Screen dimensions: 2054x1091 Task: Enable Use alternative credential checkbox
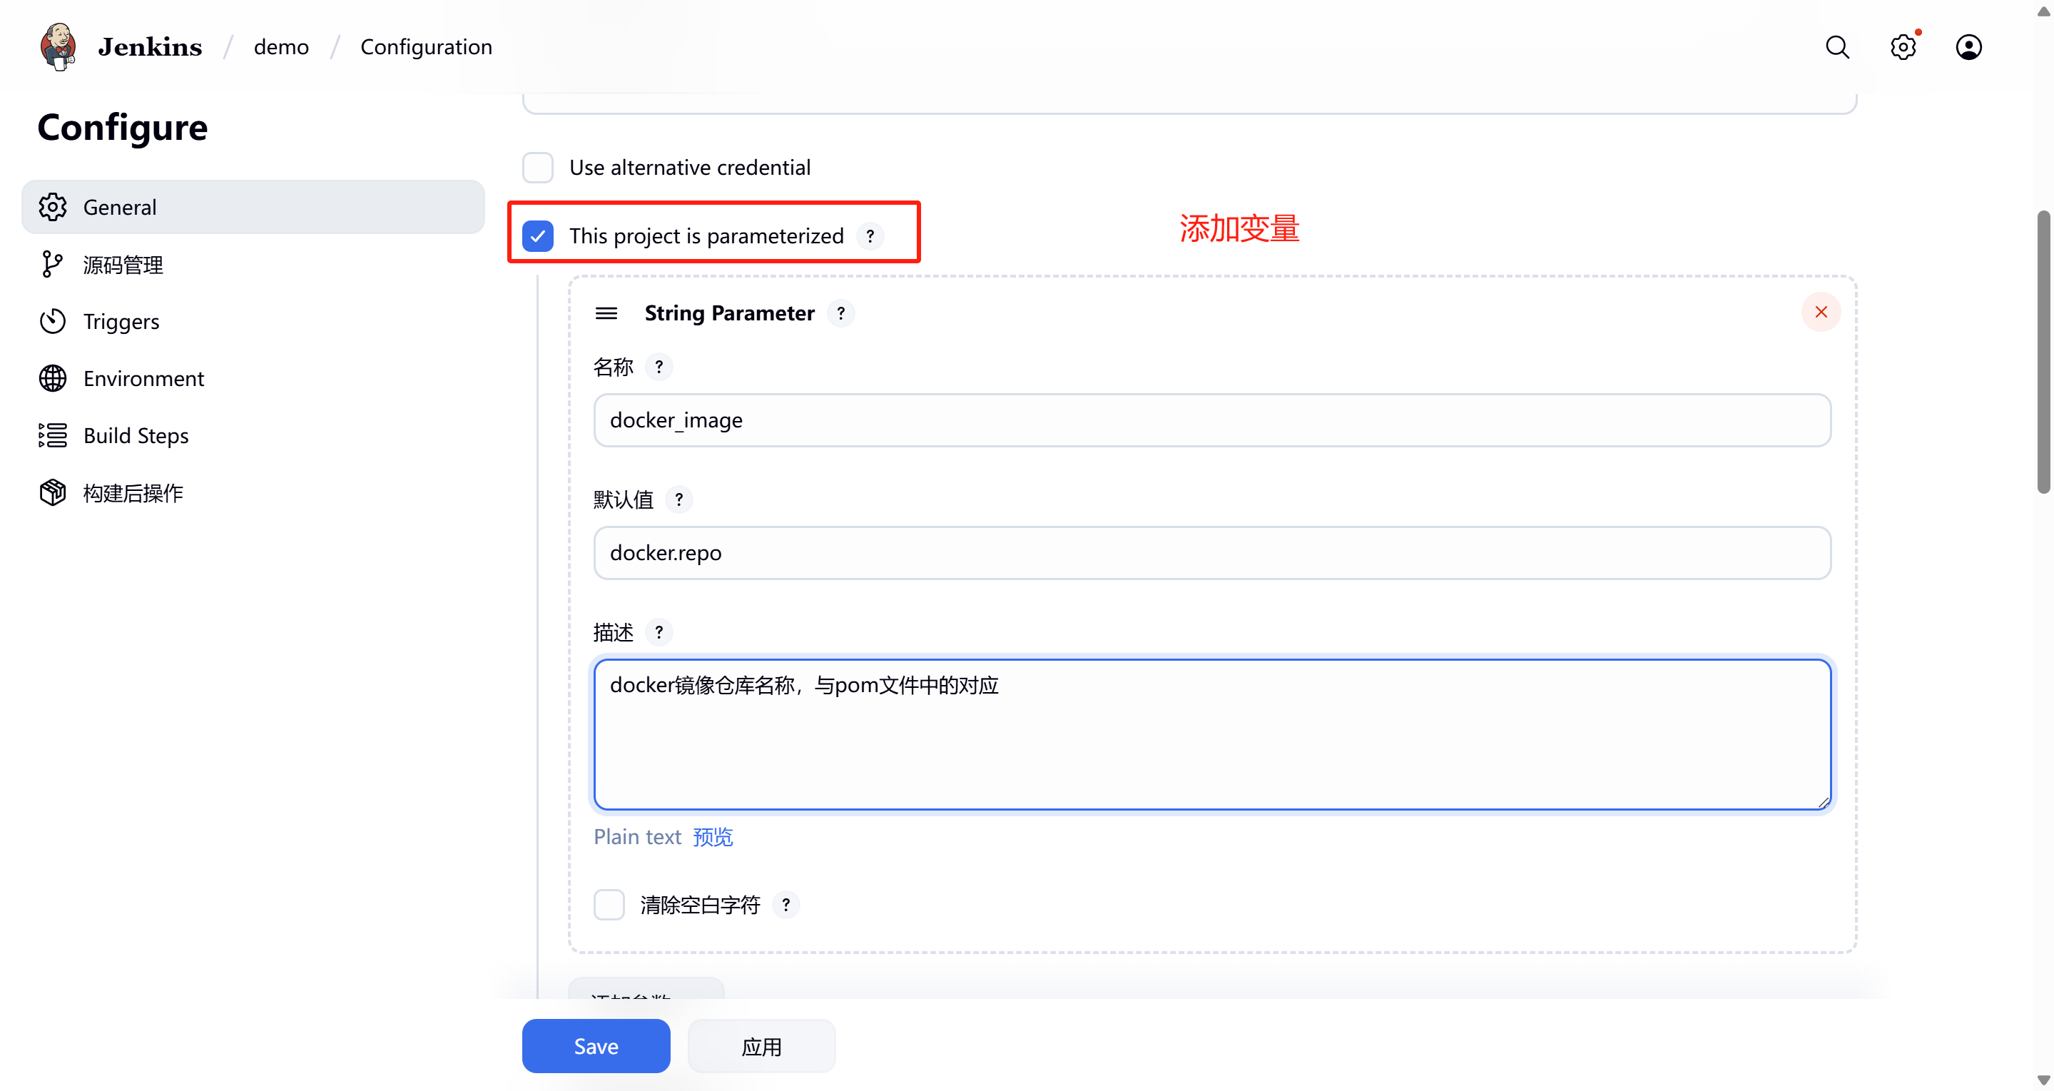(x=538, y=168)
